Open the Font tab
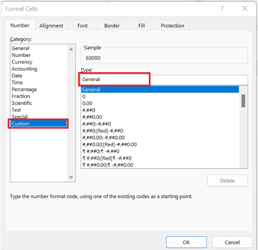The image size is (258, 250). click(x=83, y=26)
